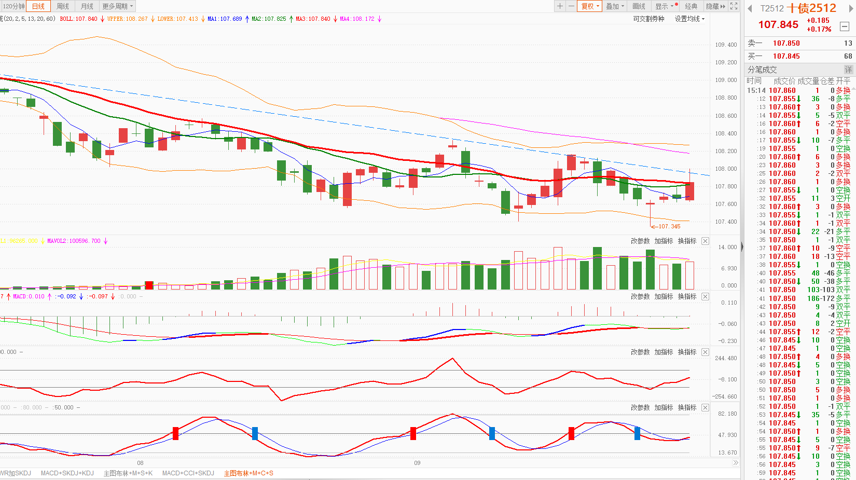This screenshot has height=480, width=856.
Task: Click MA2:107.825 moving average label
Action: [269, 19]
